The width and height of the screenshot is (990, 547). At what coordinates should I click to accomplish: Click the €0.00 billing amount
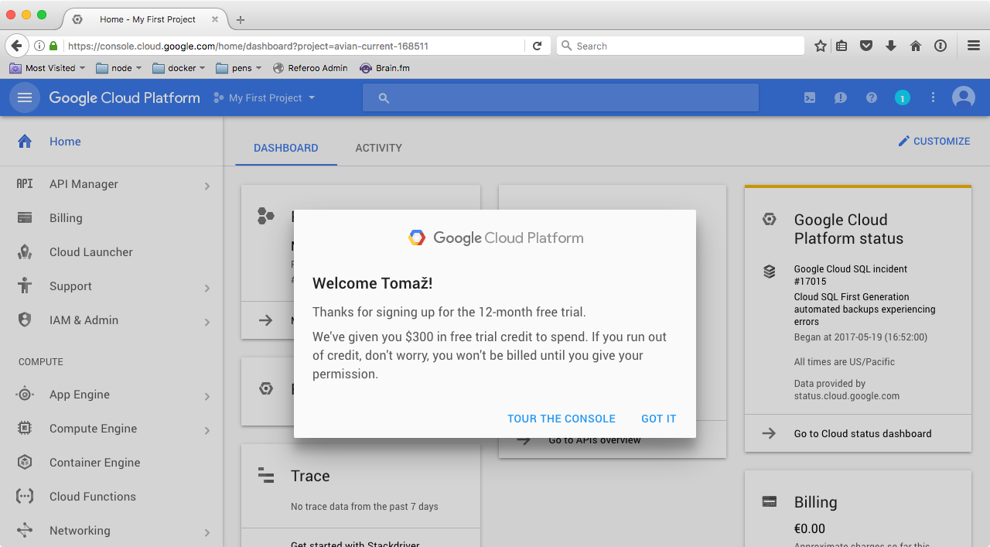810,529
